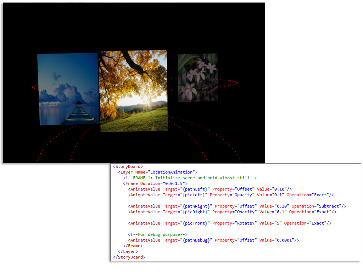Click the closing Frame tag

tap(133, 246)
